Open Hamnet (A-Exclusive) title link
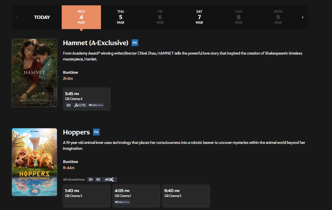The image size is (332, 210). pyautogui.click(x=96, y=43)
